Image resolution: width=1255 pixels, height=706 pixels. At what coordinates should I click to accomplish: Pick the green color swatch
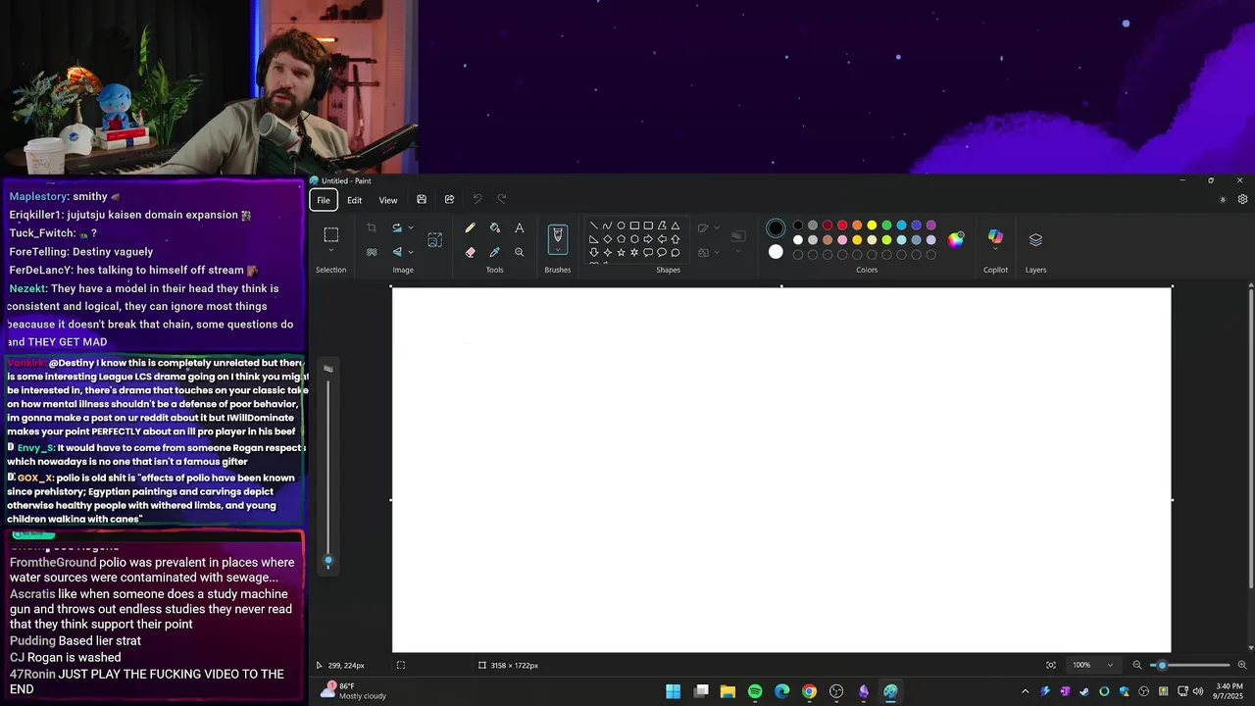[x=886, y=226]
